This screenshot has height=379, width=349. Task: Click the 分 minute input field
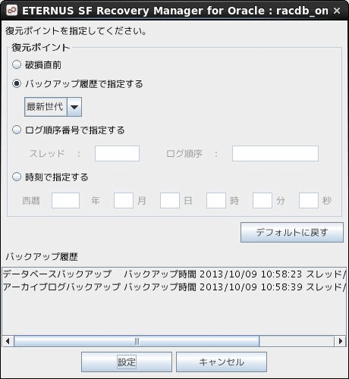pos(263,200)
